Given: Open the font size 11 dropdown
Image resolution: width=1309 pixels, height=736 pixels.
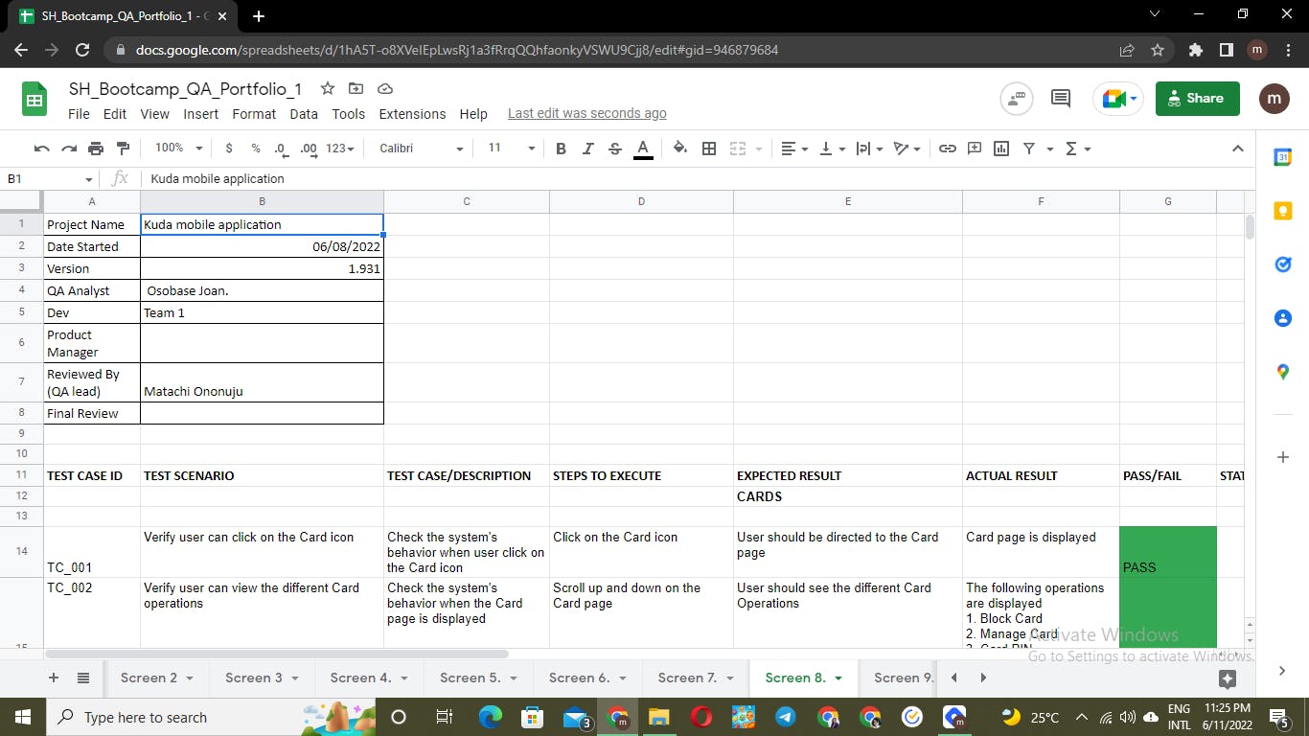Looking at the screenshot, I should [x=511, y=149].
